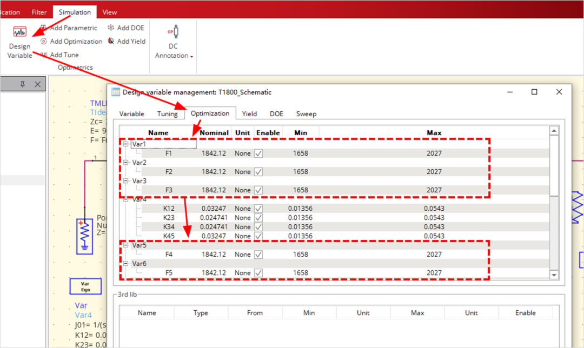
Task: Open the DC Annotation dropdown arrow
Action: 191,56
